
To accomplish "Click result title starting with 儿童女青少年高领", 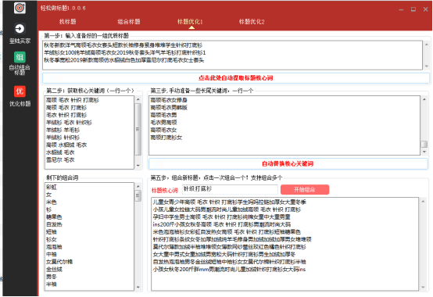I will tap(230, 202).
